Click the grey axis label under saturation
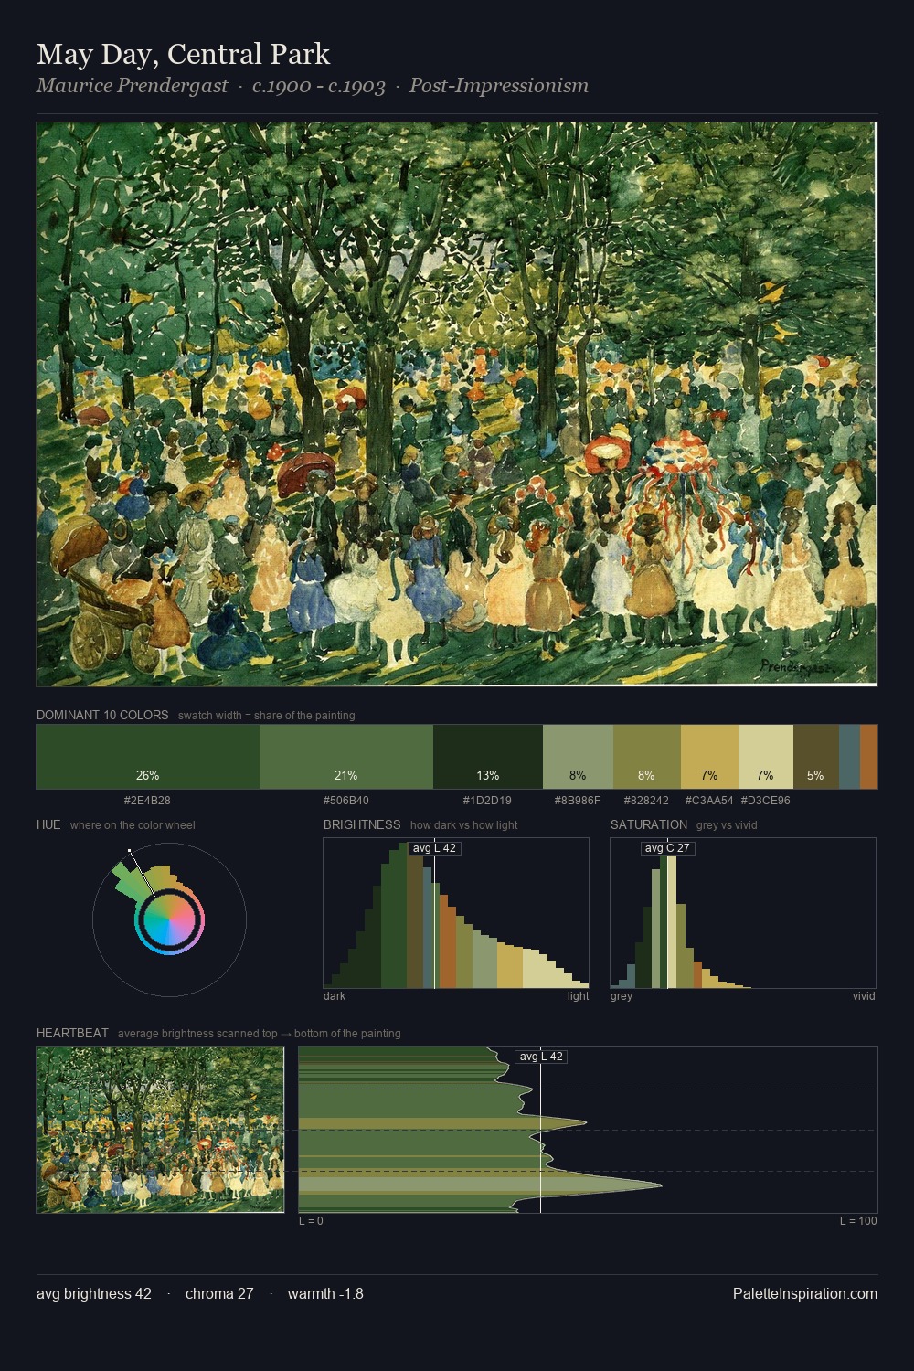914x1371 pixels. click(x=622, y=996)
